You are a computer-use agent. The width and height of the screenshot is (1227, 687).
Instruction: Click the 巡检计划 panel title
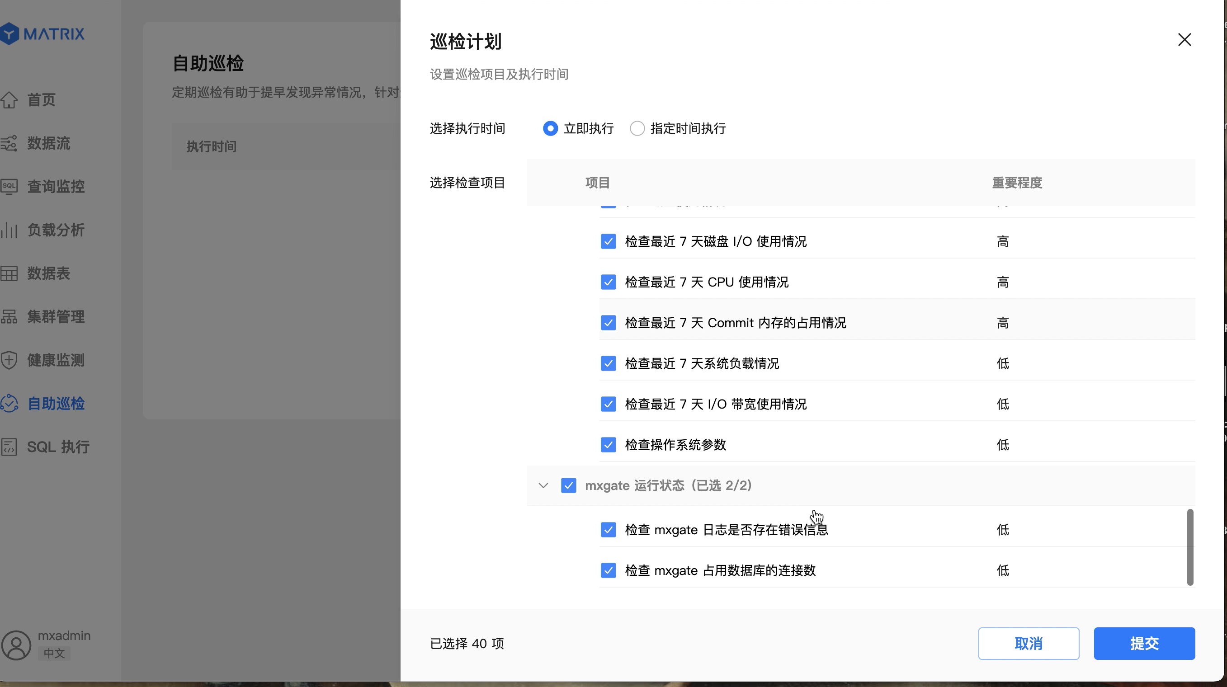point(465,42)
